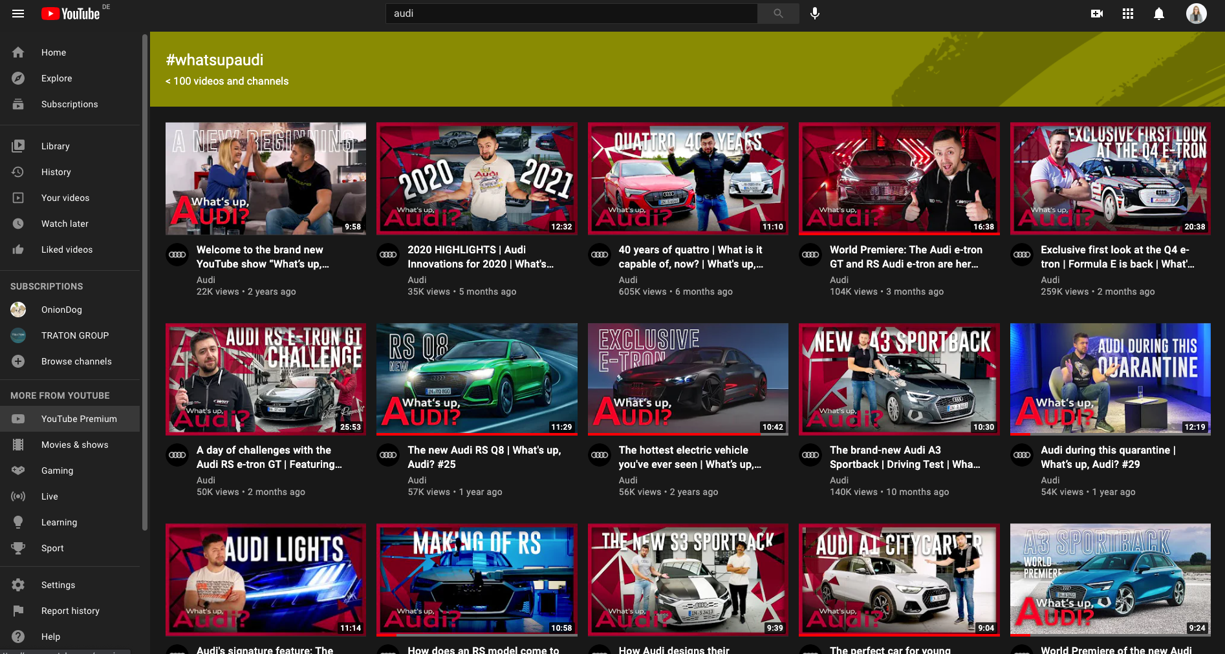Click the Learning lightbulb icon
Viewport: 1225px width, 654px height.
pos(18,522)
